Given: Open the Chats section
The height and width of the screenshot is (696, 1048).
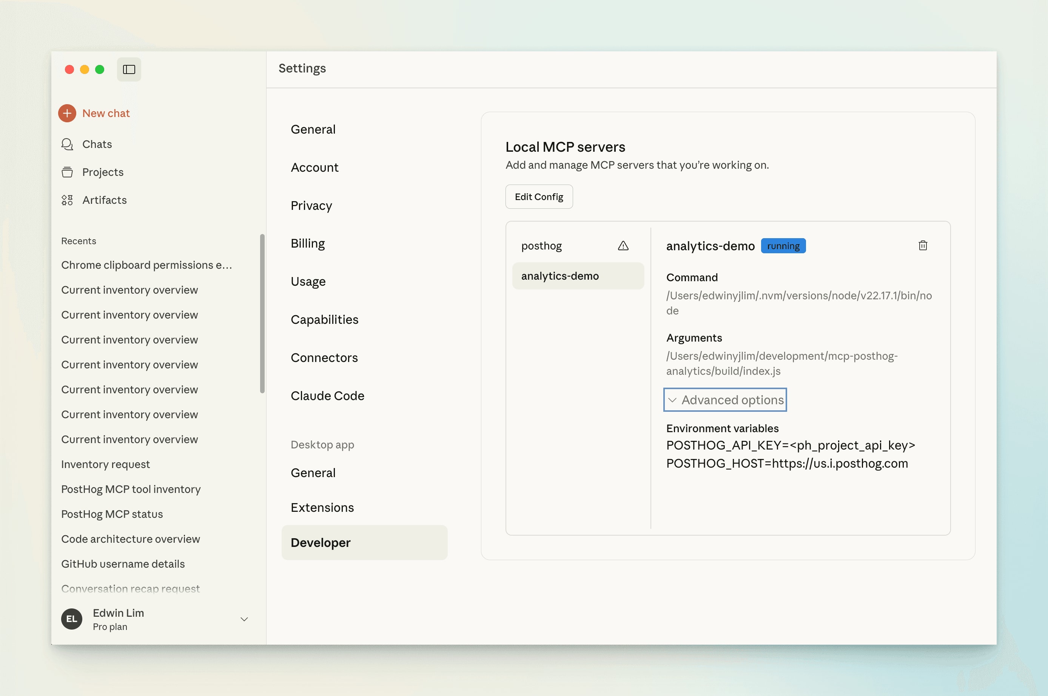Looking at the screenshot, I should tap(97, 144).
